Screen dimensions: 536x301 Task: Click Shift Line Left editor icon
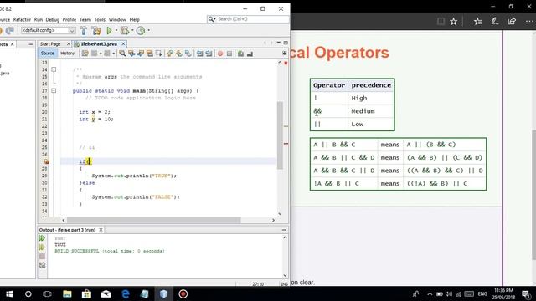[199, 54]
